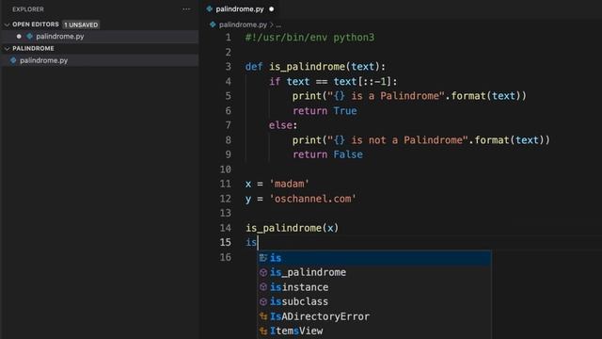This screenshot has height=339, width=602.
Task: Click the 'else:' statement on line 7
Action: tap(283, 125)
